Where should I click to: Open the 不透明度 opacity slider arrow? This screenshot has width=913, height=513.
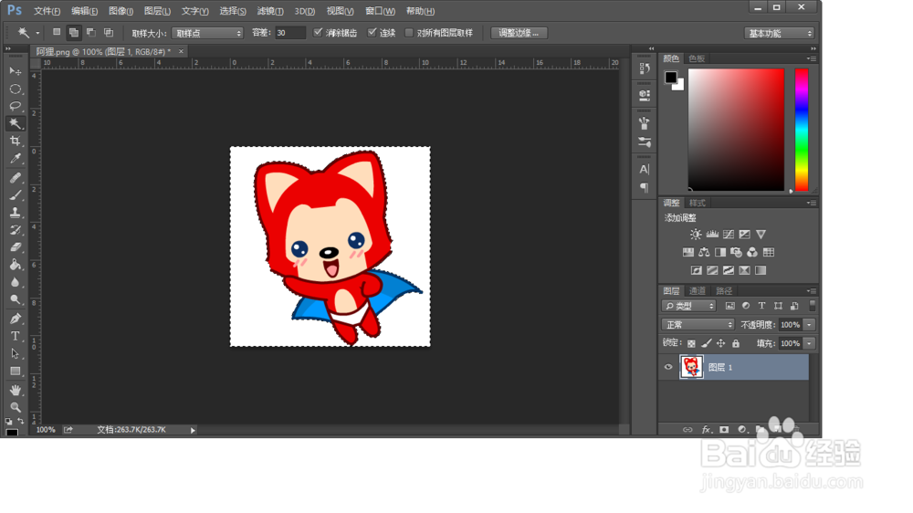point(809,324)
